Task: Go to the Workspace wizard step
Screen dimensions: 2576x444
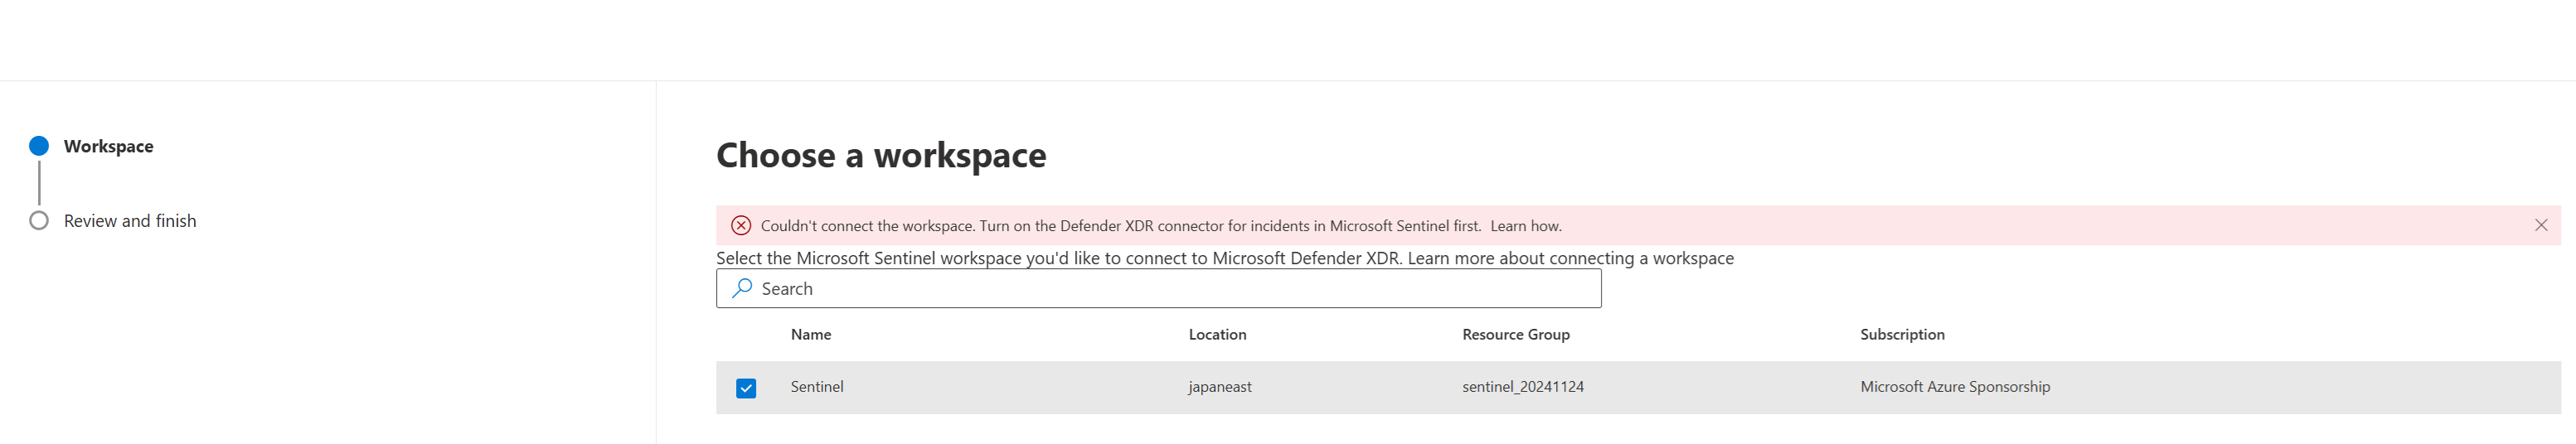Action: (x=108, y=146)
